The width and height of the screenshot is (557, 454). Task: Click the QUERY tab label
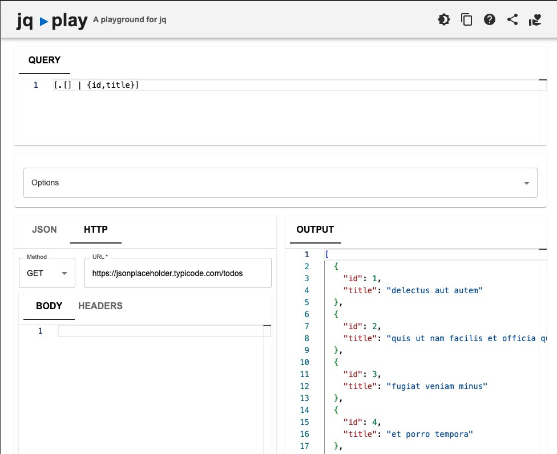coord(45,60)
